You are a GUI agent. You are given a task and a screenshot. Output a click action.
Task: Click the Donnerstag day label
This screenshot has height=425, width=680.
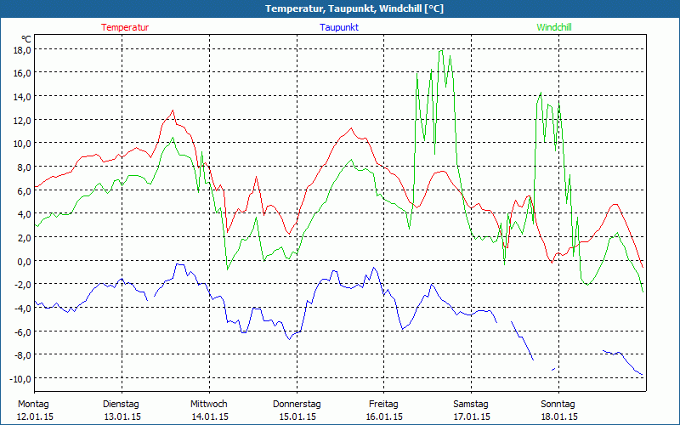[297, 405]
